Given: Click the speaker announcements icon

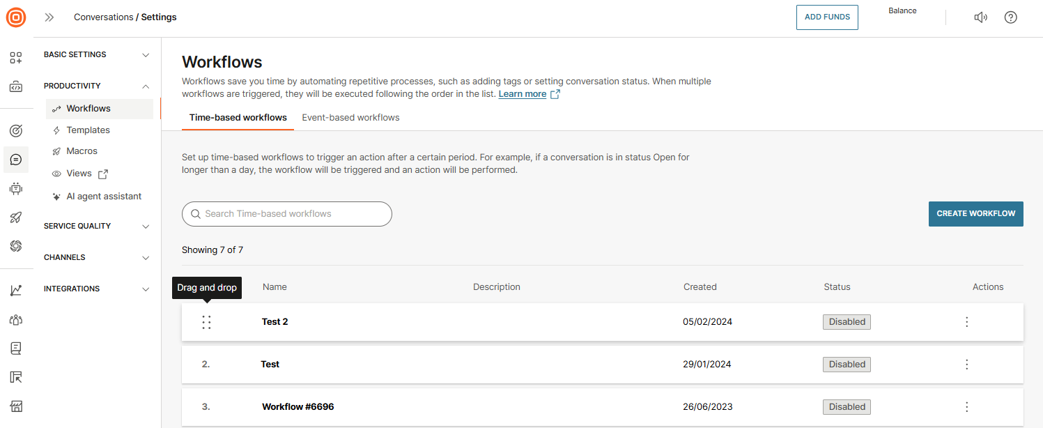Looking at the screenshot, I should pyautogui.click(x=980, y=17).
